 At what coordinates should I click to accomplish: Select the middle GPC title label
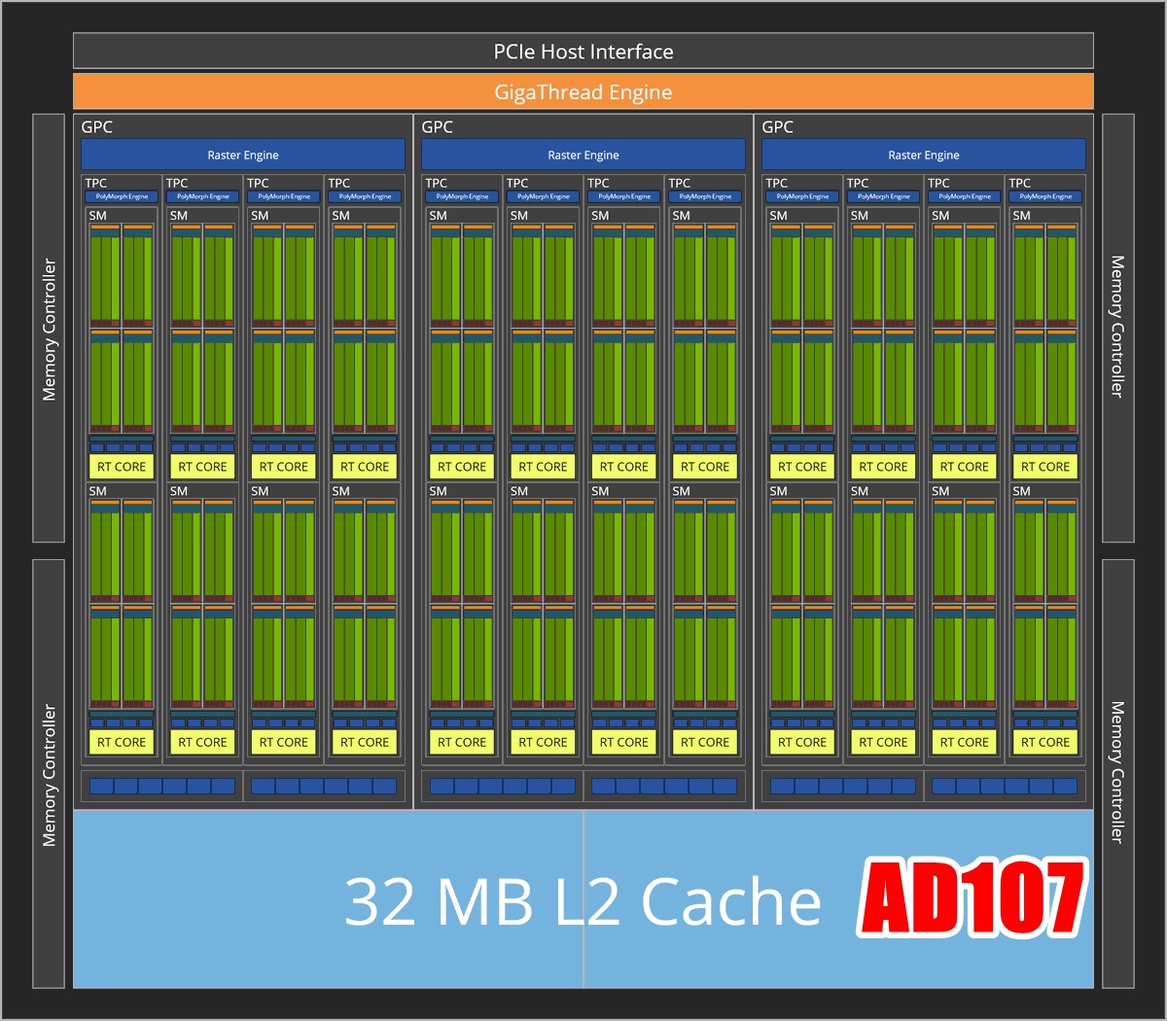pyautogui.click(x=438, y=127)
